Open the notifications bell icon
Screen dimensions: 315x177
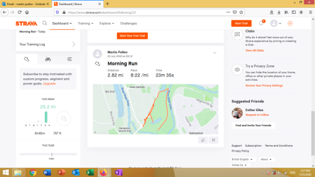pos(261,23)
